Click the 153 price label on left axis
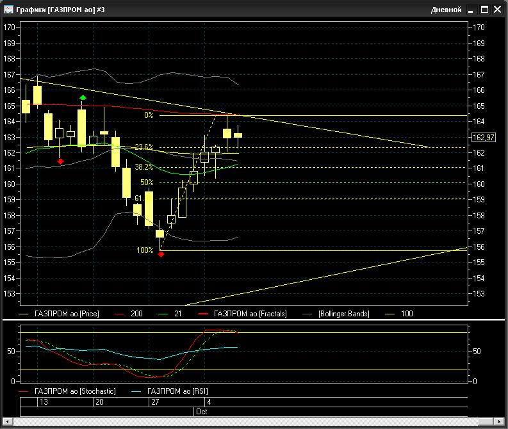Image resolution: width=508 pixels, height=429 pixels. pos(9,294)
